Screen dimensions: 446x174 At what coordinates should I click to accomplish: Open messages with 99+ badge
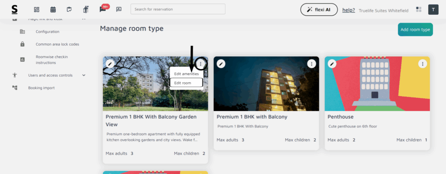pyautogui.click(x=103, y=10)
